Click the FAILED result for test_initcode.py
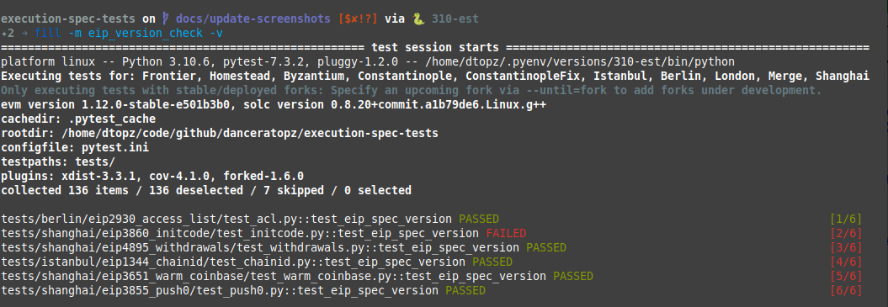The image size is (888, 307). (x=506, y=233)
